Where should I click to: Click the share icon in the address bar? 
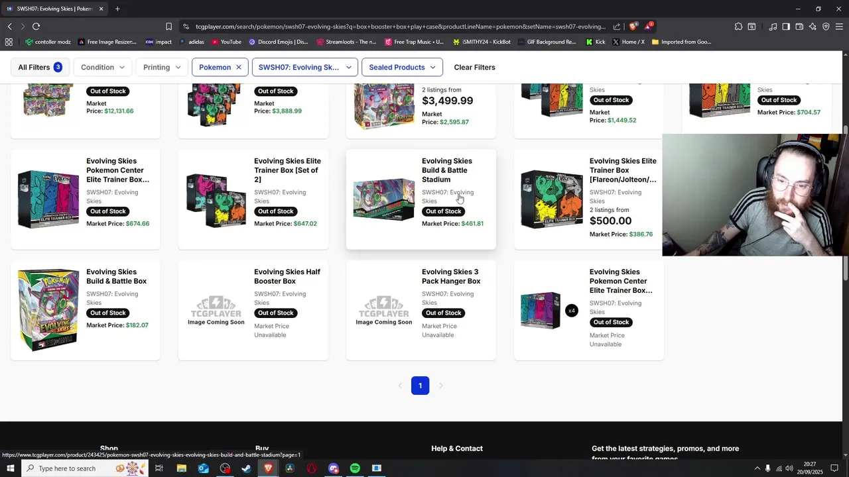[x=617, y=26]
